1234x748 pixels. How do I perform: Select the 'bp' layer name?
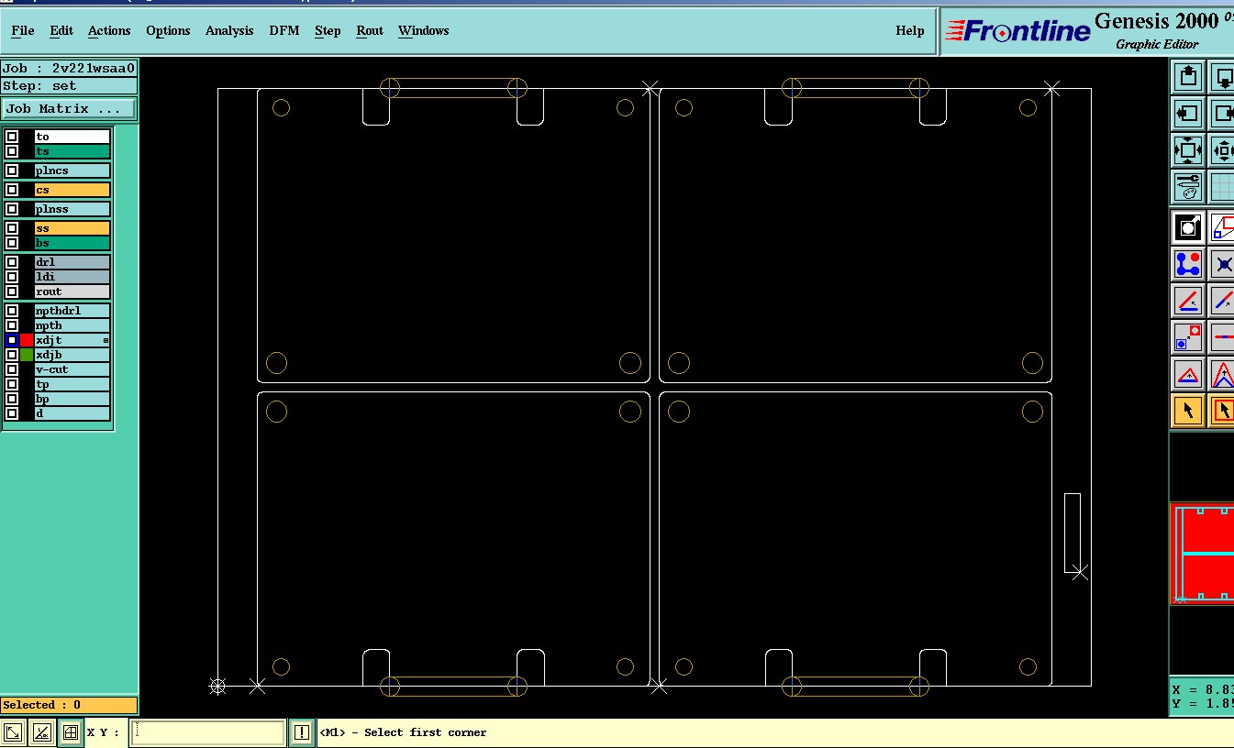click(72, 399)
